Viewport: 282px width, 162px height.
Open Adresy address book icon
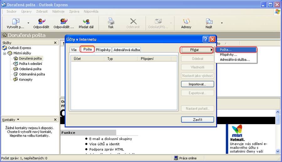click(186, 22)
